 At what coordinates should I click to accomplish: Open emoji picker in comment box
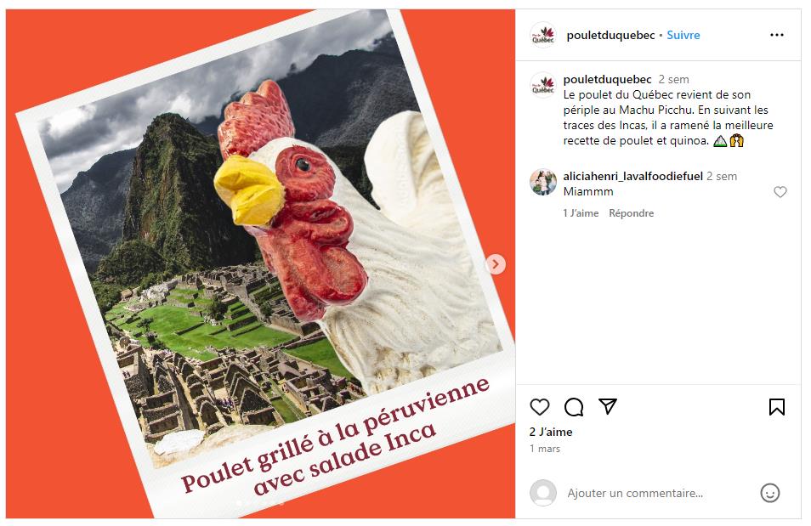coord(769,493)
